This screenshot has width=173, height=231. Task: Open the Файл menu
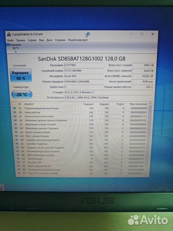coord(10,40)
